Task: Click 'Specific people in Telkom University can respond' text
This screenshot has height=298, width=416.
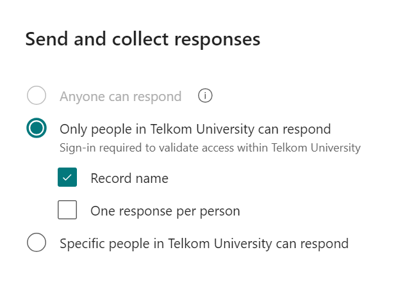Action: click(204, 244)
